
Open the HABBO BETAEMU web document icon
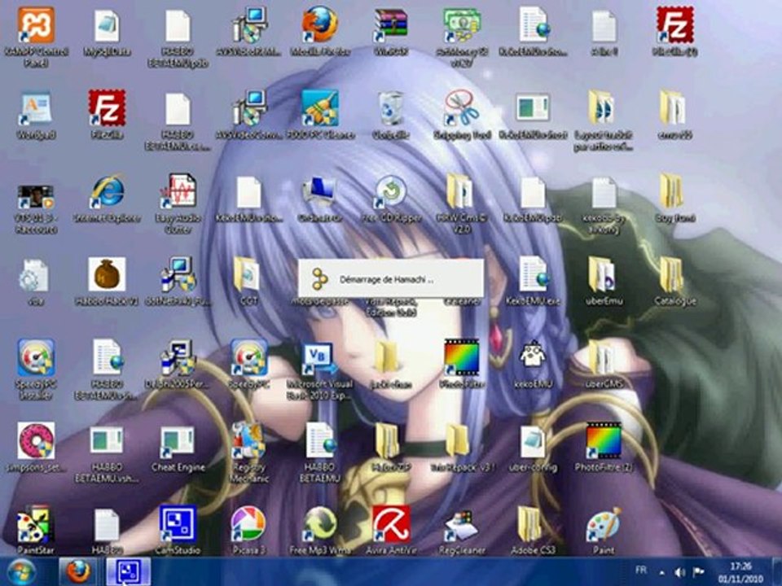(x=319, y=441)
